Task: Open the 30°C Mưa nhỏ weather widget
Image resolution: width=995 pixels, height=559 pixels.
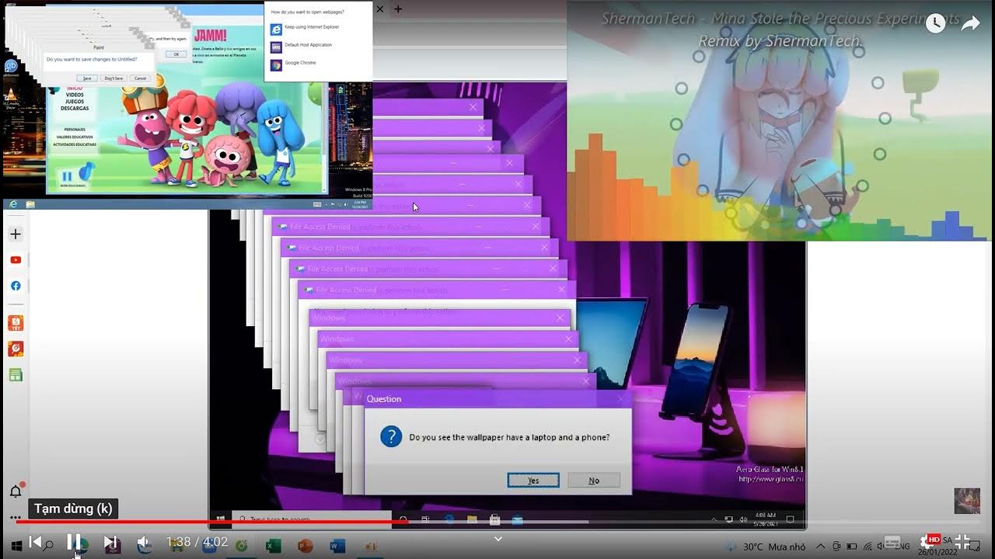Action: (x=765, y=547)
